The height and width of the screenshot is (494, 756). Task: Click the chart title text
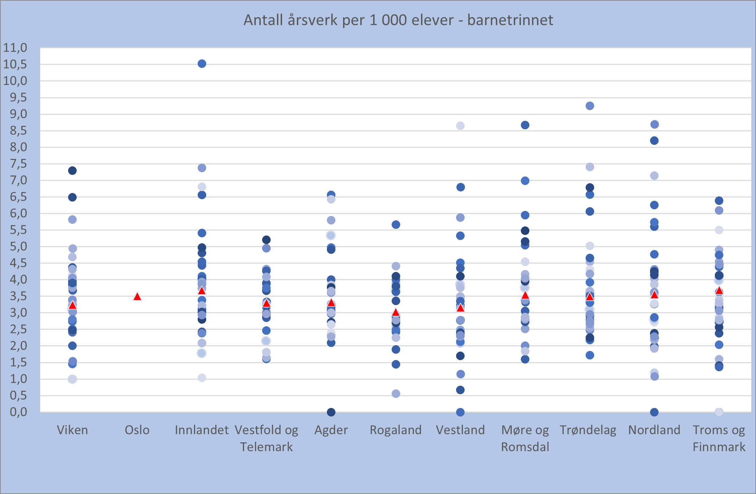click(x=398, y=20)
